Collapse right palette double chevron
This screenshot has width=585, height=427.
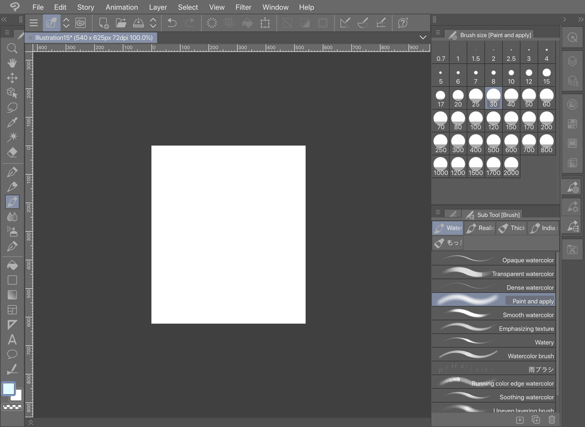point(581,19)
